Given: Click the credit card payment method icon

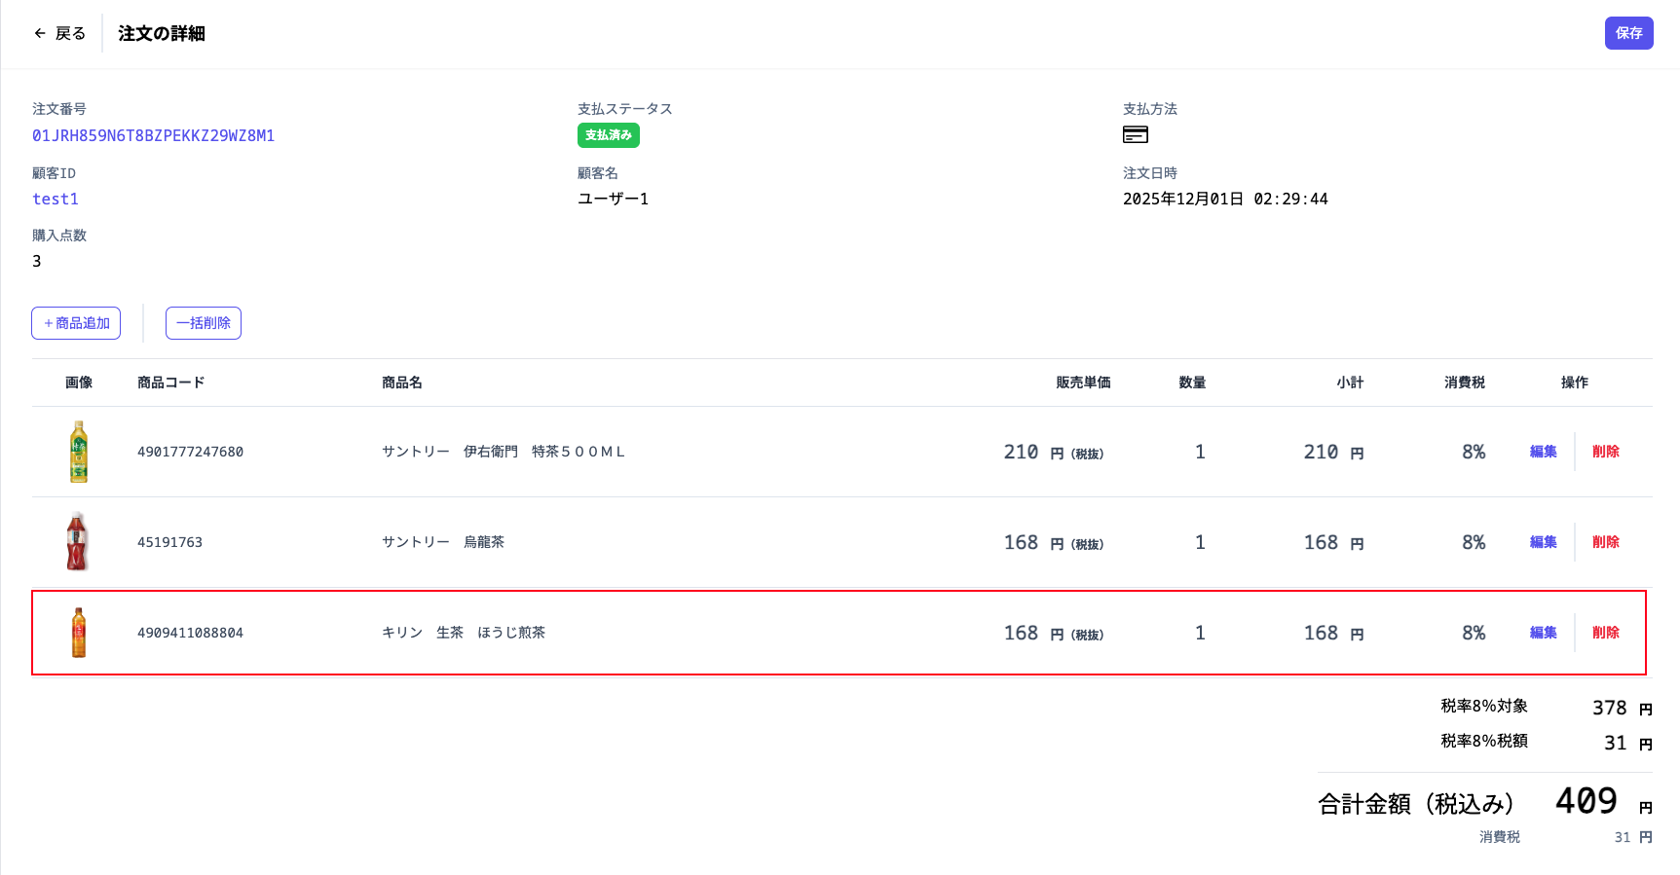Looking at the screenshot, I should [x=1135, y=134].
